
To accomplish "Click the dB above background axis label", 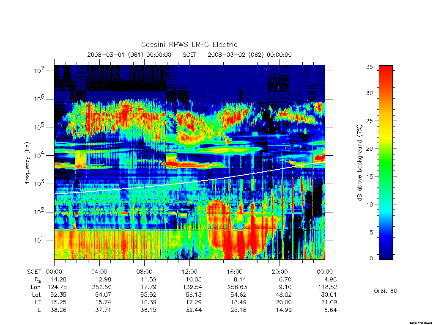I will [359, 163].
